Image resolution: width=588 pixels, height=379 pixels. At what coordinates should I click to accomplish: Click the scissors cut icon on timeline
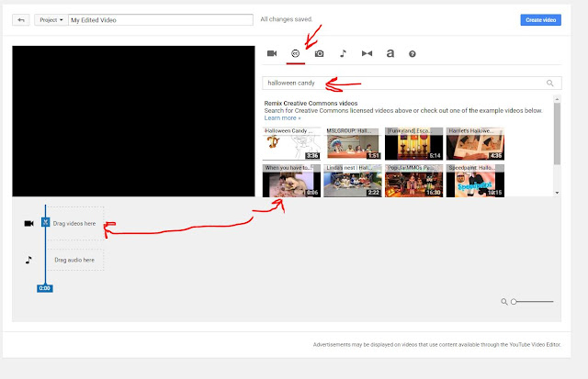click(45, 222)
